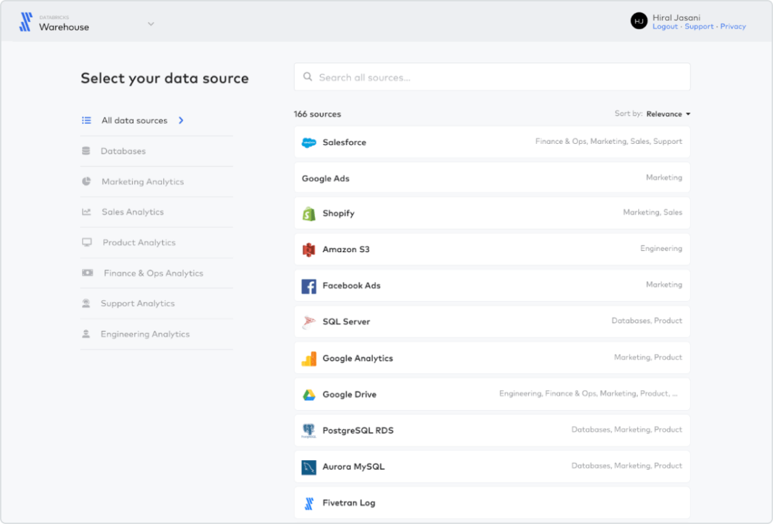Viewport: 773px width, 524px height.
Task: Click the Google Drive triangle icon
Action: [x=309, y=395]
